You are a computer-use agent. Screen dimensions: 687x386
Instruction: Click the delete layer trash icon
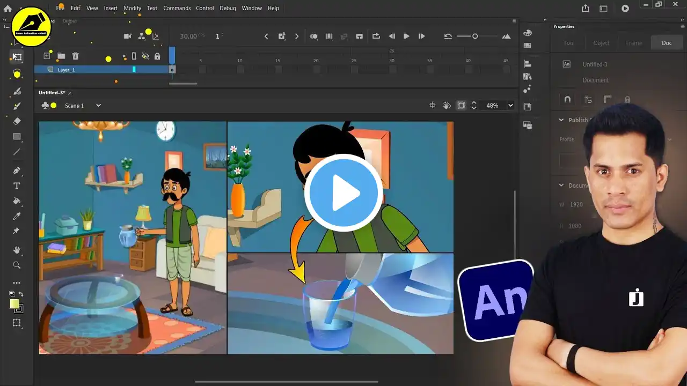(x=76, y=56)
